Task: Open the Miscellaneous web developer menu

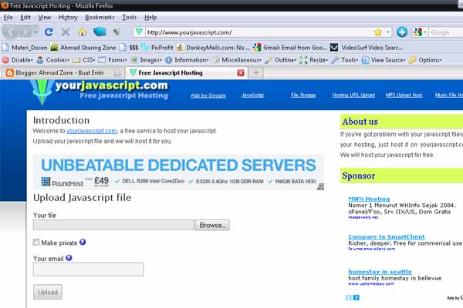Action: [x=237, y=60]
